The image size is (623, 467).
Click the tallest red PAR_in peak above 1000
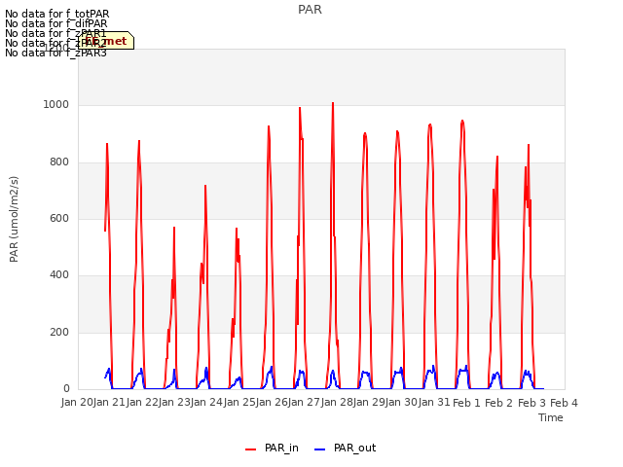(x=333, y=104)
